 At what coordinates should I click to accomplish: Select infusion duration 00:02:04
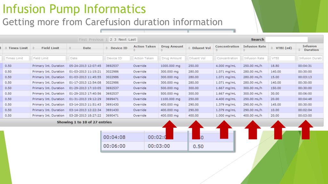pyautogui.click(x=305, y=110)
